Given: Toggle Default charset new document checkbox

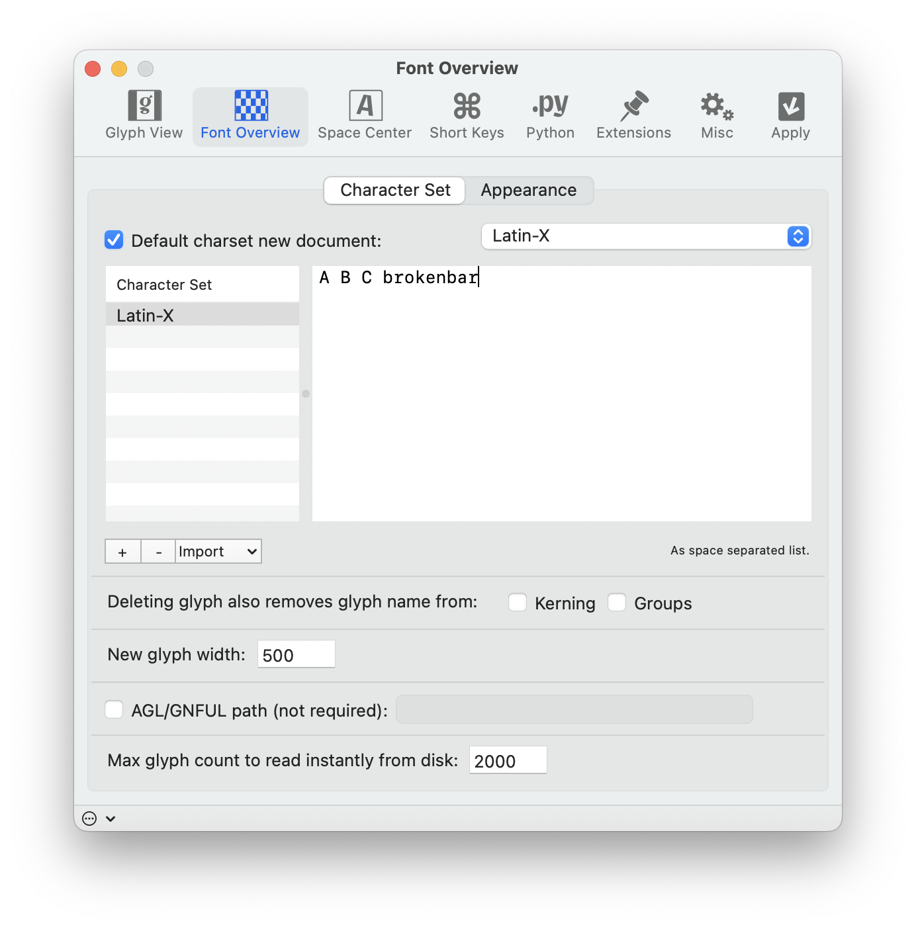Looking at the screenshot, I should pos(114,240).
